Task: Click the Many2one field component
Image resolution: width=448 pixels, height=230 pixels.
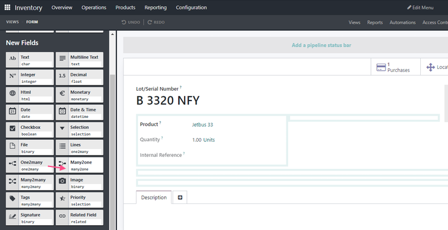Action: click(x=79, y=165)
